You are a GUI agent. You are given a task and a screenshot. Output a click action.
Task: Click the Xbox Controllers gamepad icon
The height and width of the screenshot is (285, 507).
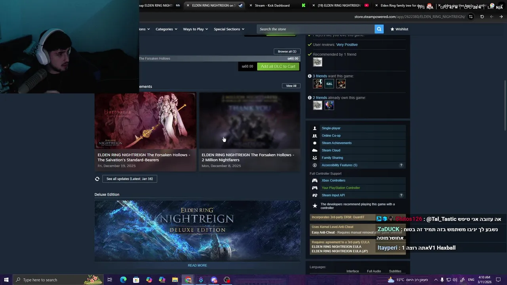(x=314, y=180)
